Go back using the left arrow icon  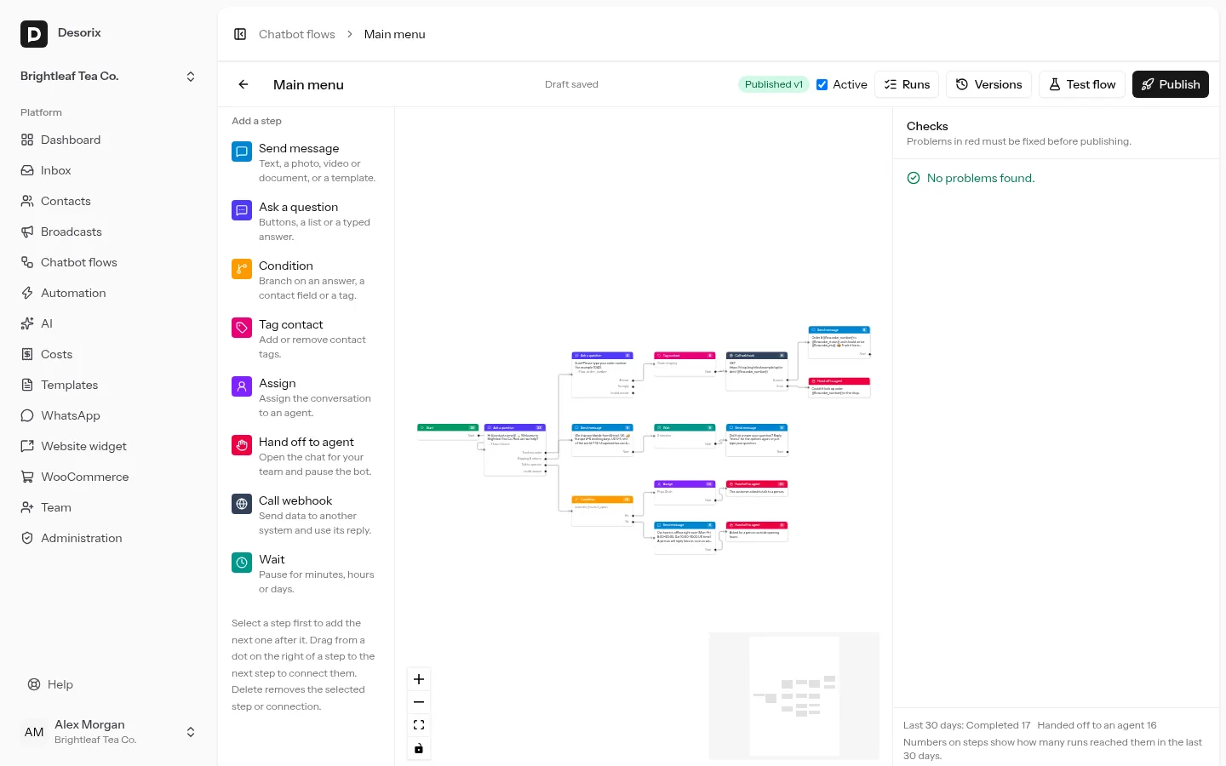(243, 84)
